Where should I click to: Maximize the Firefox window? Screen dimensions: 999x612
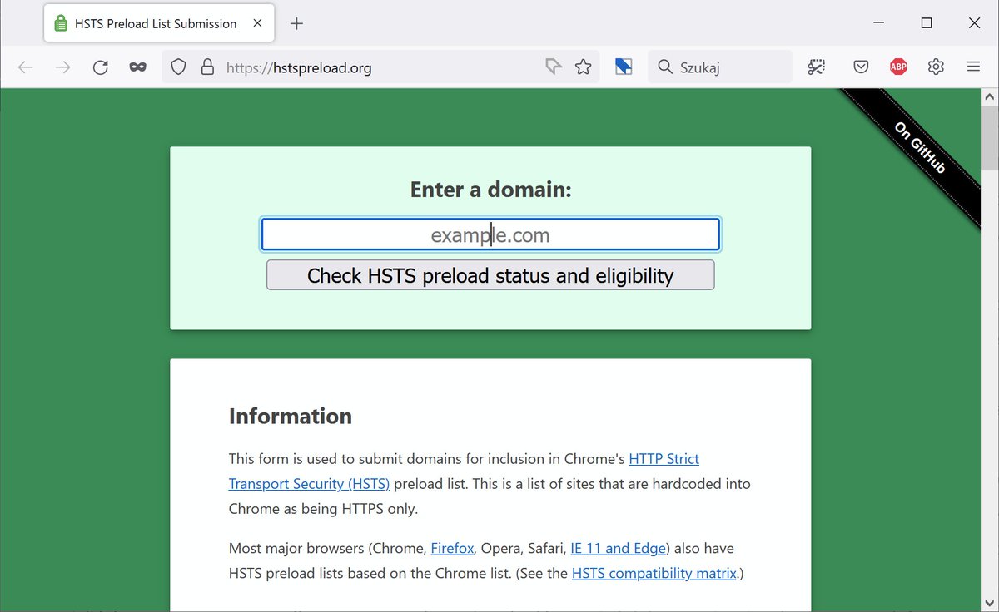point(927,23)
